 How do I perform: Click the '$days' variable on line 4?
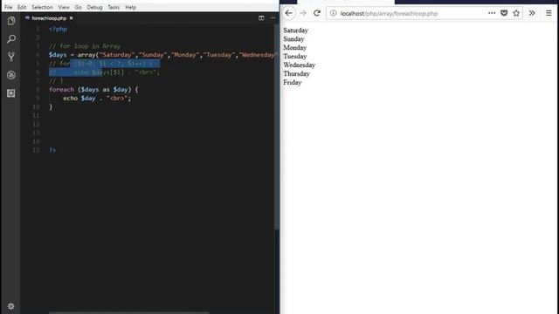point(58,55)
